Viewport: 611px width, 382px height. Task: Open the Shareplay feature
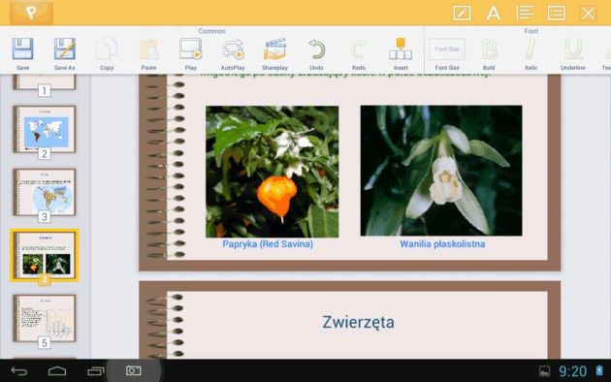tap(274, 49)
